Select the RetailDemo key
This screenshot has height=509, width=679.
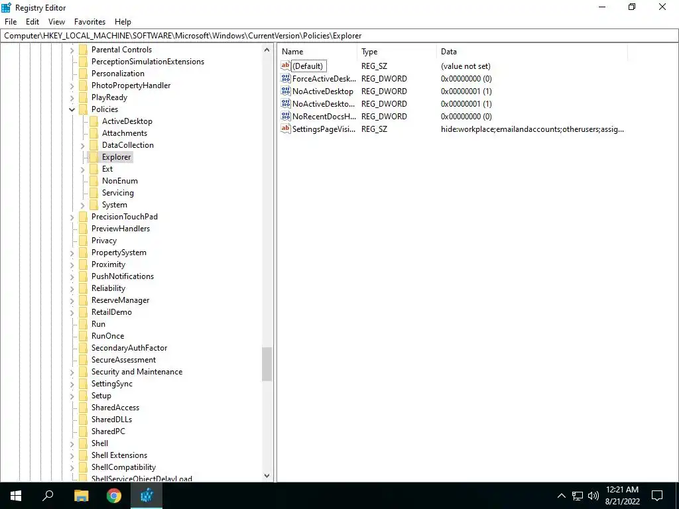coord(111,312)
